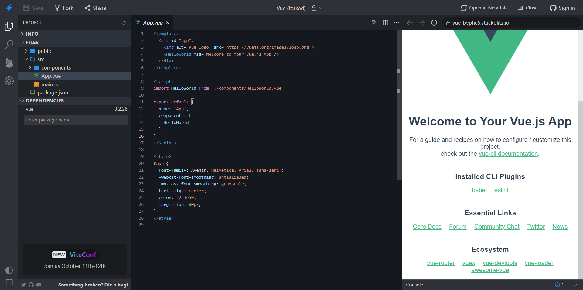
Task: Toggle the light/dark theme icon
Action: [x=9, y=270]
